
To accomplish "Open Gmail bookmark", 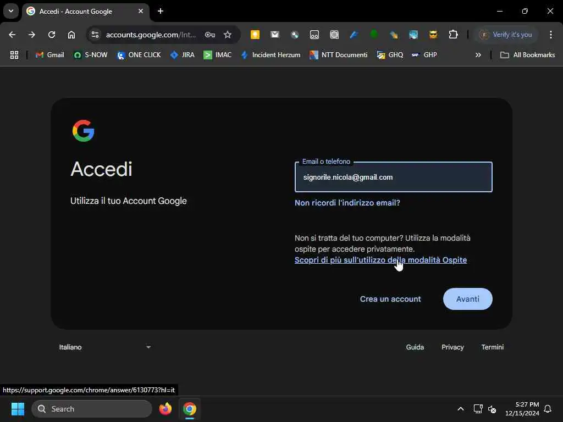I will click(50, 55).
